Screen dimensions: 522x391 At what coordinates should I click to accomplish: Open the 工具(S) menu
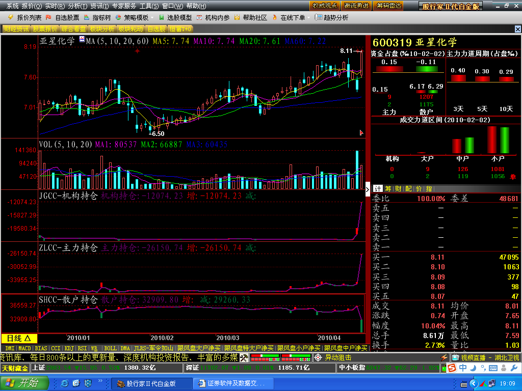point(149,6)
